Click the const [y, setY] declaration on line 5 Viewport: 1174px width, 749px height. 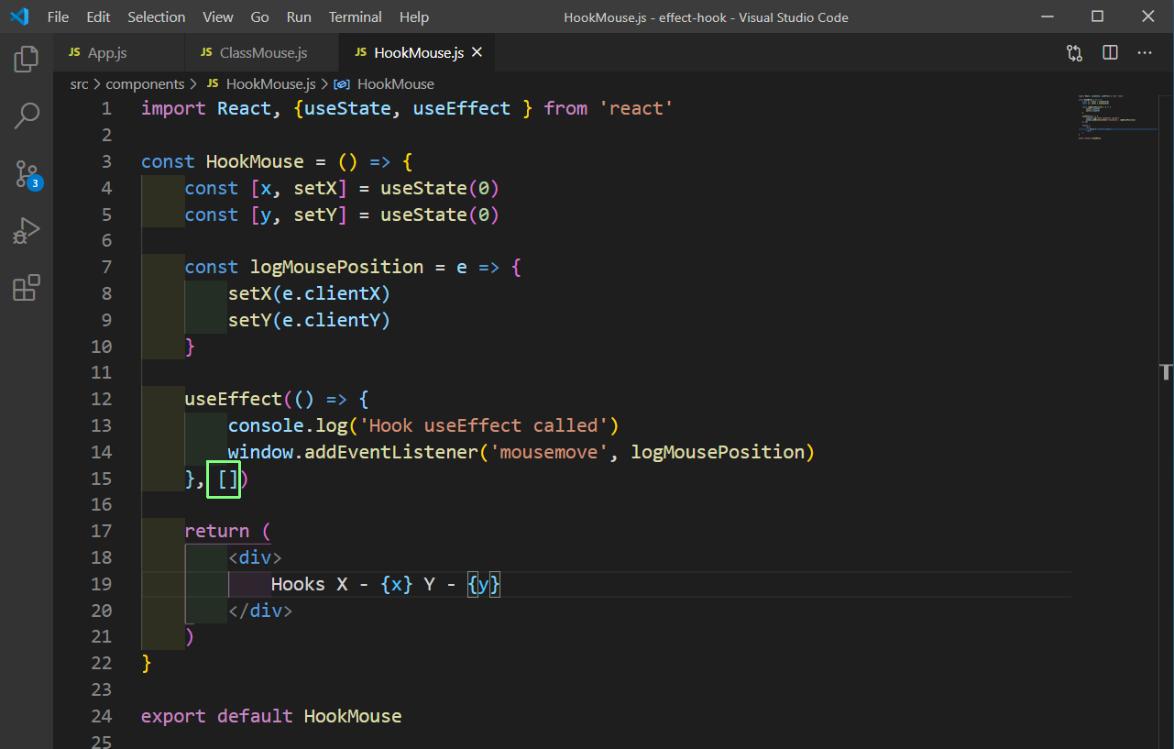click(x=341, y=215)
